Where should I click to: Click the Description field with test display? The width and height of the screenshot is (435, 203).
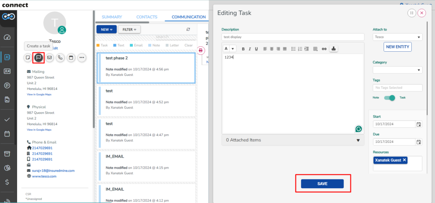tap(293, 37)
